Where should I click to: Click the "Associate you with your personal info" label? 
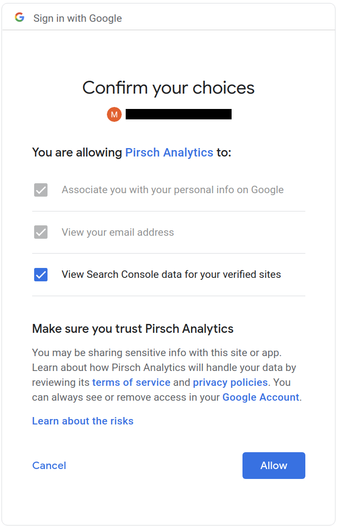point(172,190)
